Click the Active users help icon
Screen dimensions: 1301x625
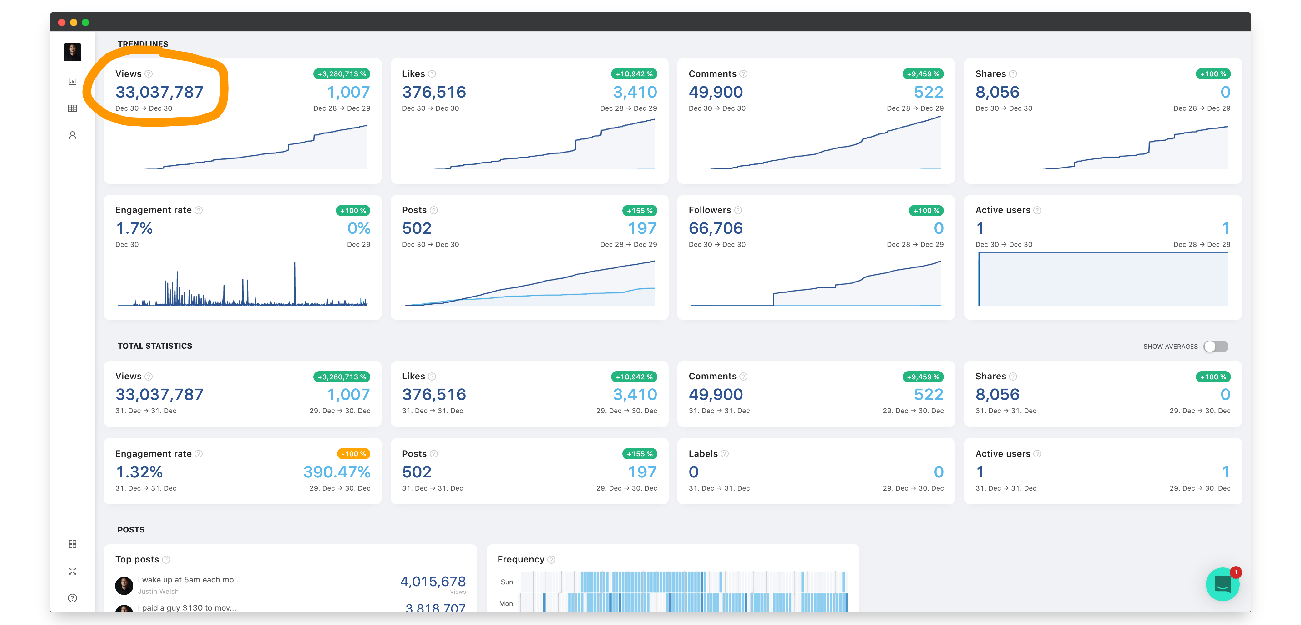pos(1038,210)
